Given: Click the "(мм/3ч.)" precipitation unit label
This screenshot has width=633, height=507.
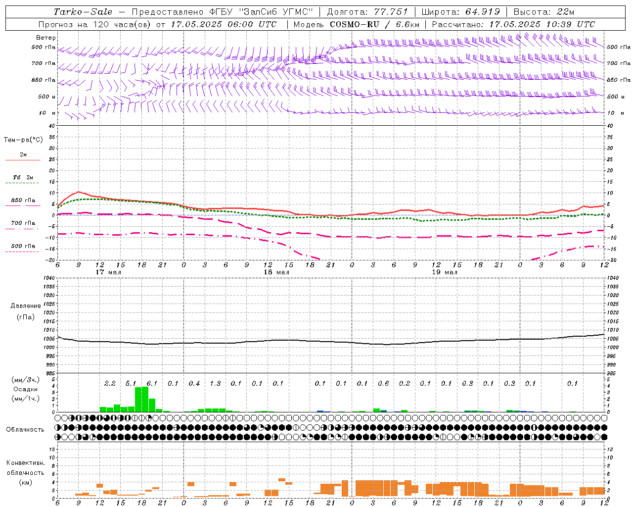Looking at the screenshot, I should point(26,380).
